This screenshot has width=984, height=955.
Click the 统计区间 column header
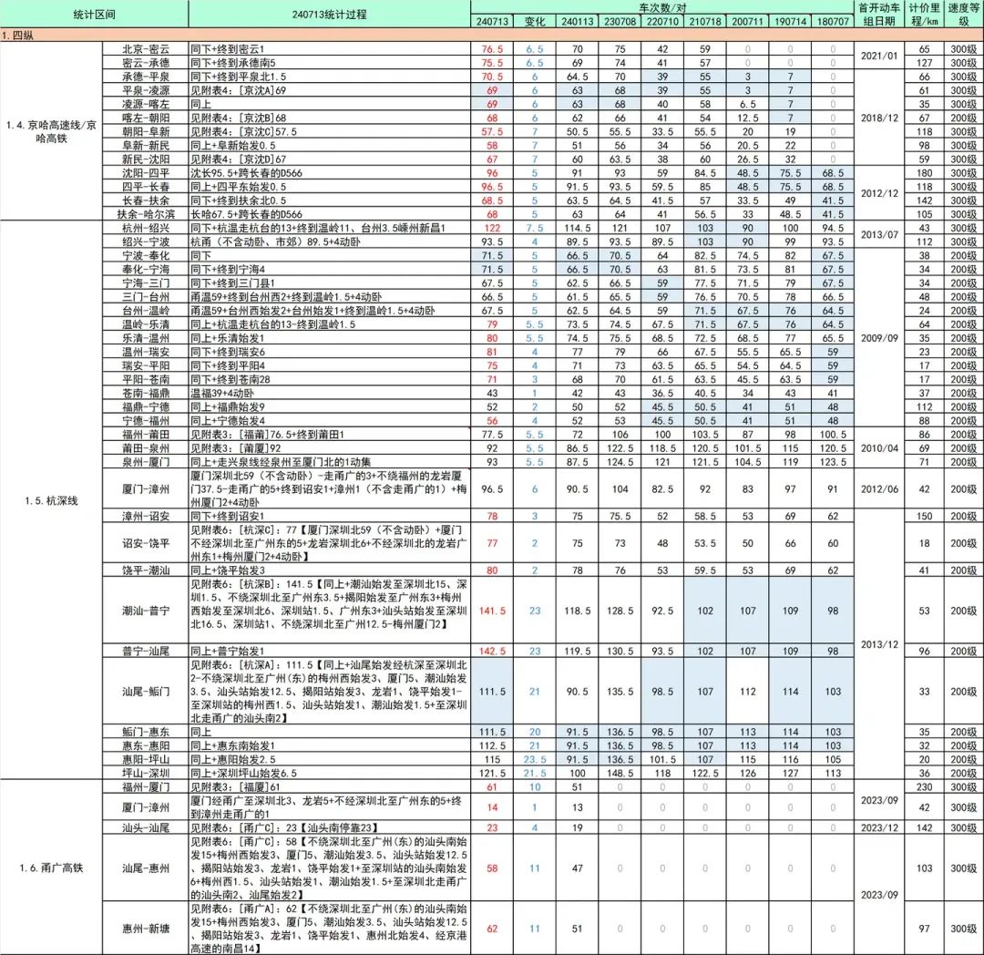(94, 14)
